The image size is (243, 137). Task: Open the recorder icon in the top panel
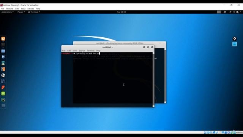225,12
